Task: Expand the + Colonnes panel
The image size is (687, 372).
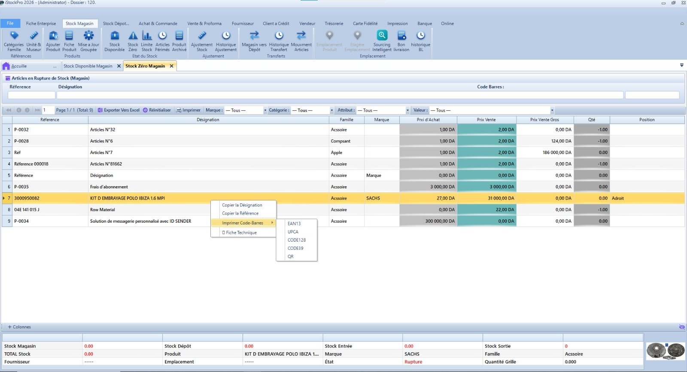Action: (x=19, y=327)
